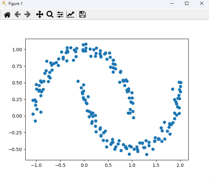Click the y-axis label 0.25
Image resolution: width=209 pixels, height=177 pixels.
(17, 100)
